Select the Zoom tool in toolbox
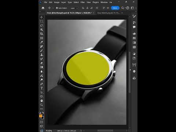Viewport: 176px width, 132px height. 41,105
